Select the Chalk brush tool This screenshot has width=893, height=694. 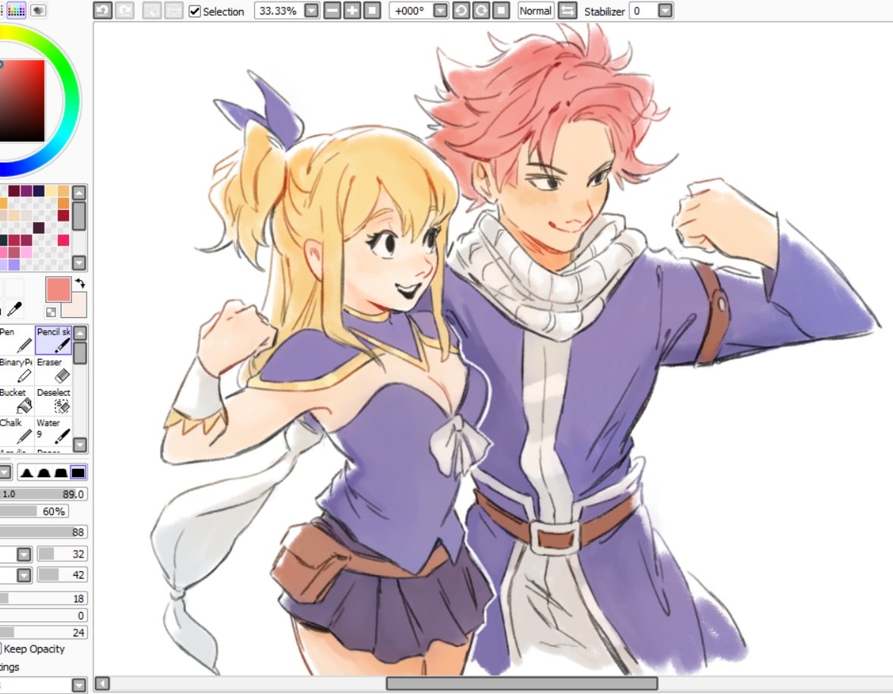(x=17, y=431)
